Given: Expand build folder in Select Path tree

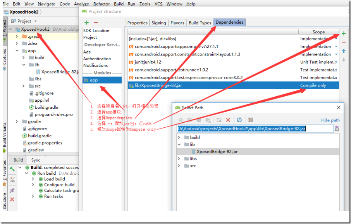Looking at the screenshot, I should click(179, 137).
